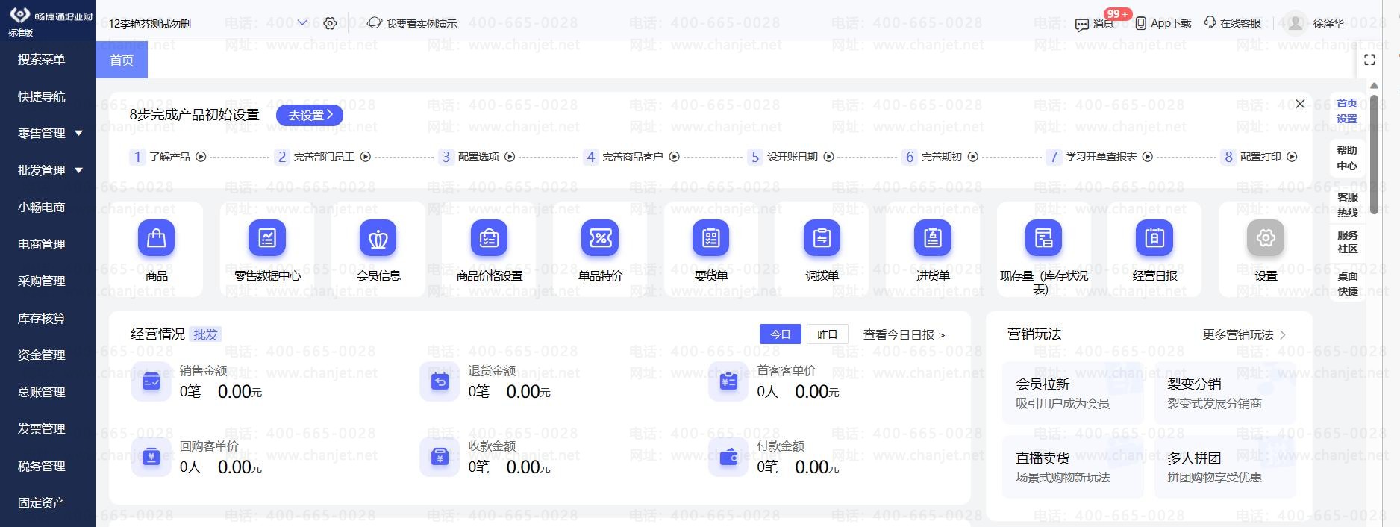Open 查看今日日报 link
This screenshot has width=1400, height=527.
coord(904,335)
